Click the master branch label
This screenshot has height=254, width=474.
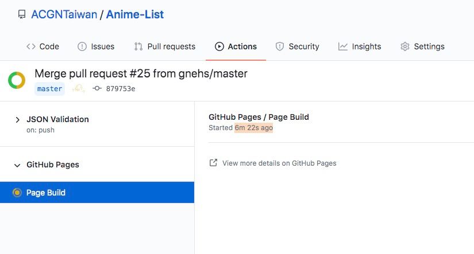[49, 89]
